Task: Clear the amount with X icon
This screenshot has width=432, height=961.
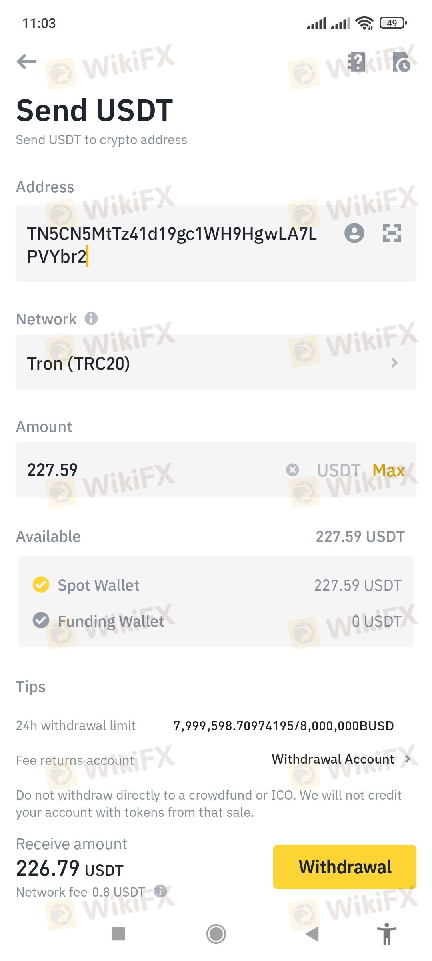Action: (x=292, y=470)
